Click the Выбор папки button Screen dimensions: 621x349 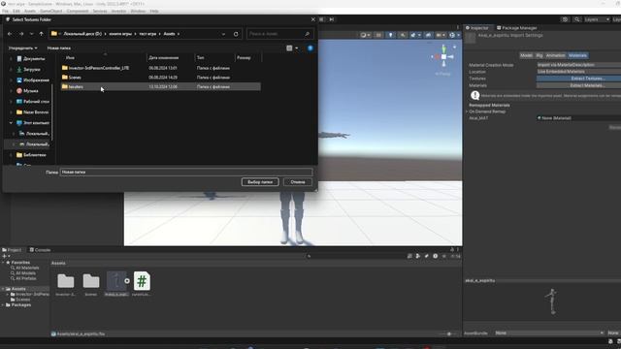[260, 182]
